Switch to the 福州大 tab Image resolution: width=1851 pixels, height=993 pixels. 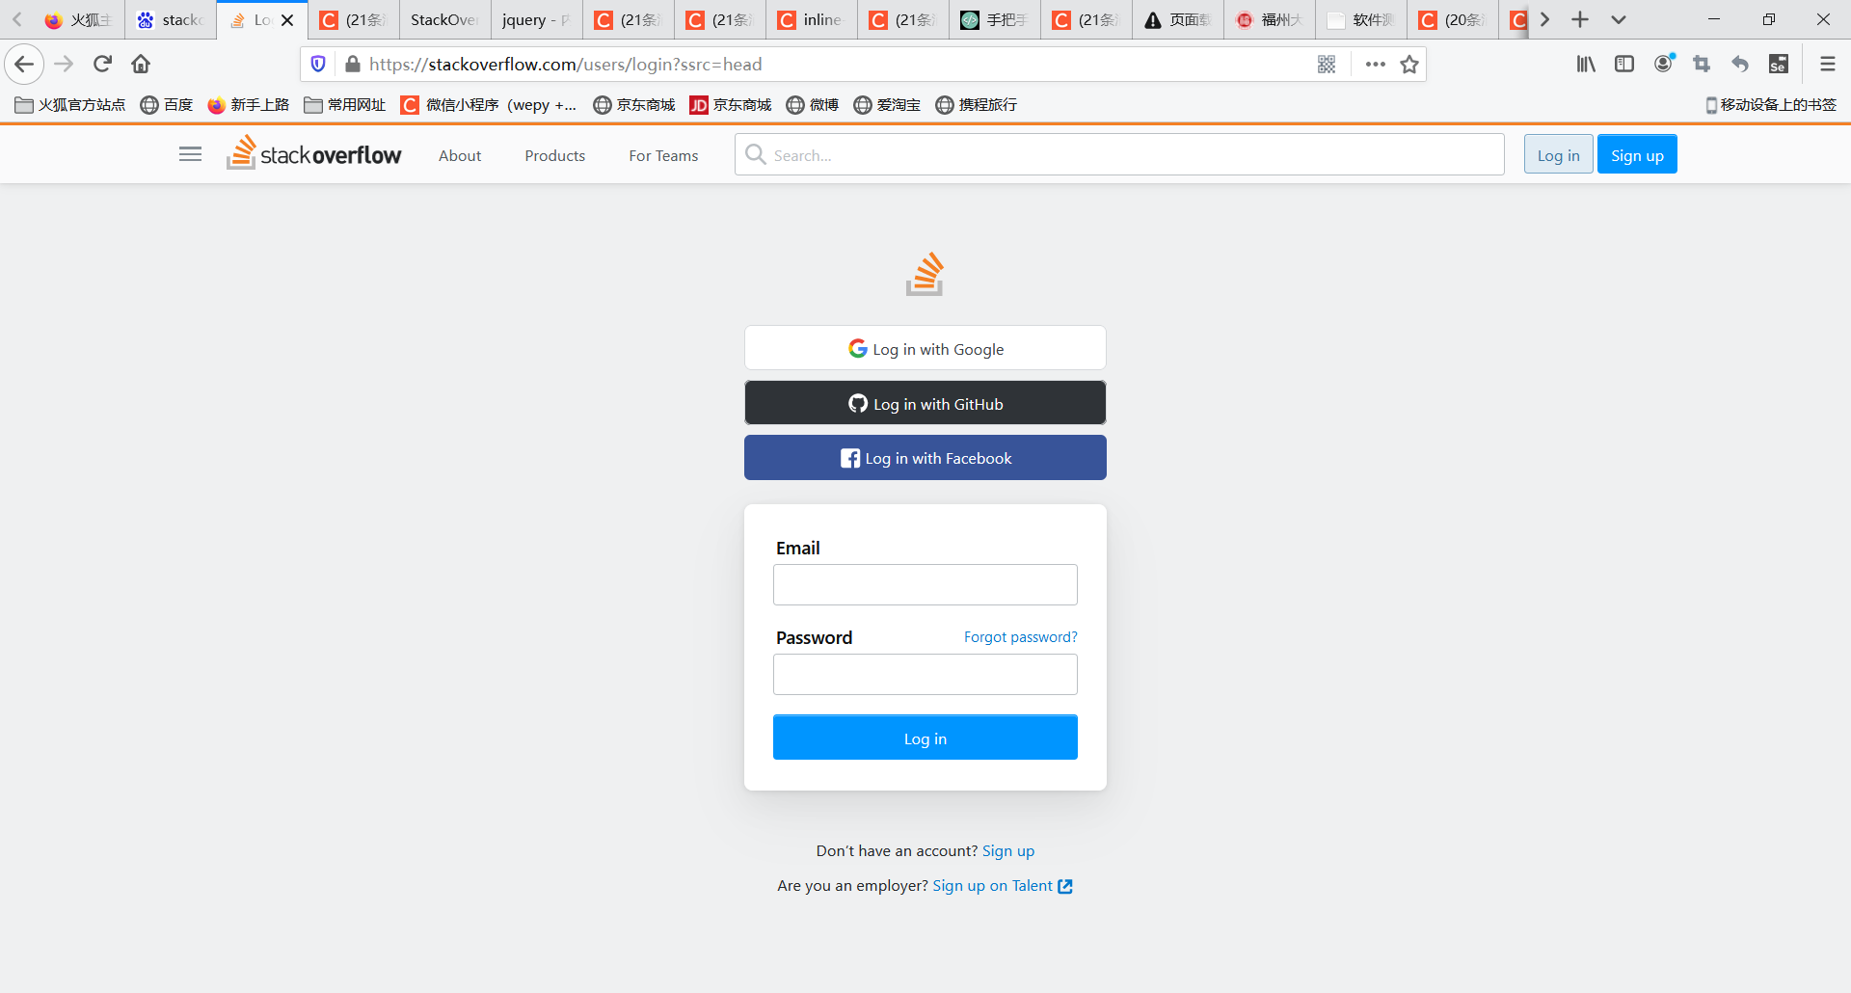1269,20
